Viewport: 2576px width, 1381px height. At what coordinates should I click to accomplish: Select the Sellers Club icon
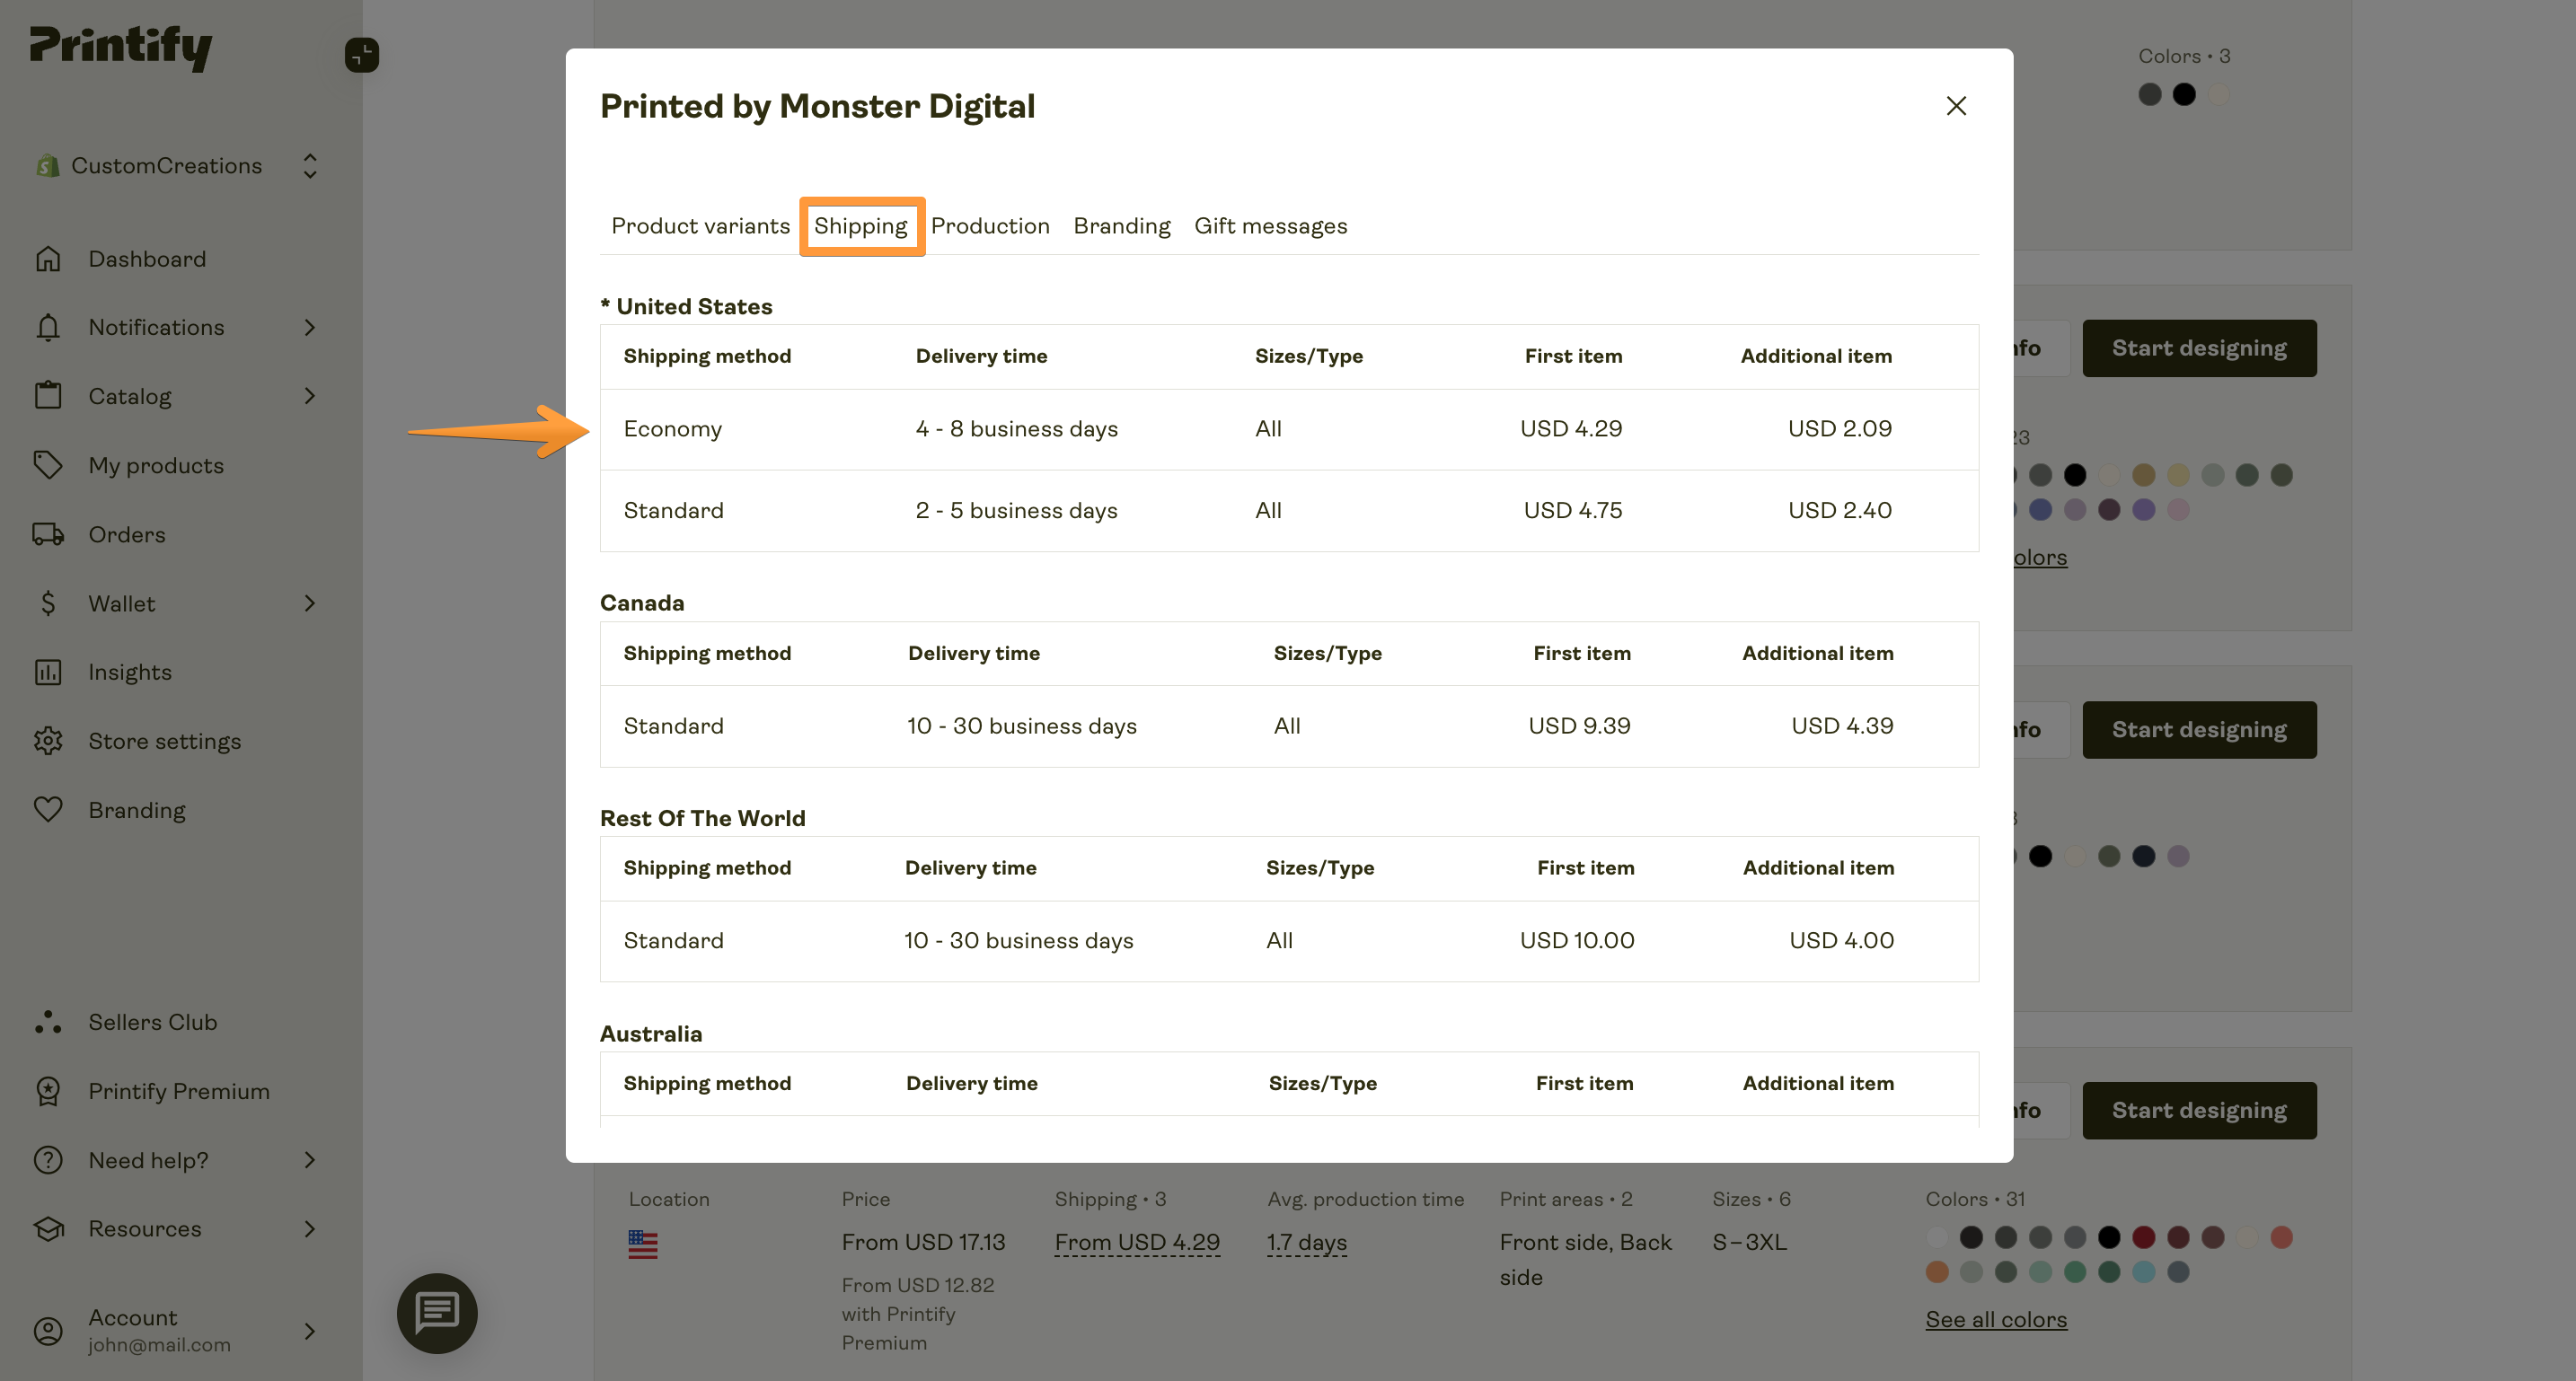tap(48, 1021)
